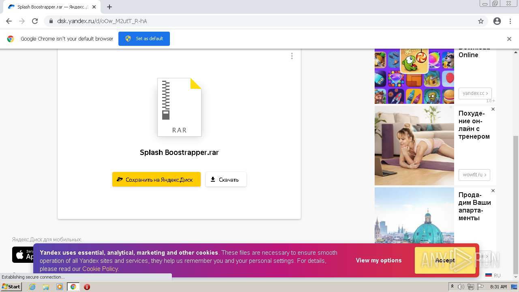Click the address bar URL field

259,21
